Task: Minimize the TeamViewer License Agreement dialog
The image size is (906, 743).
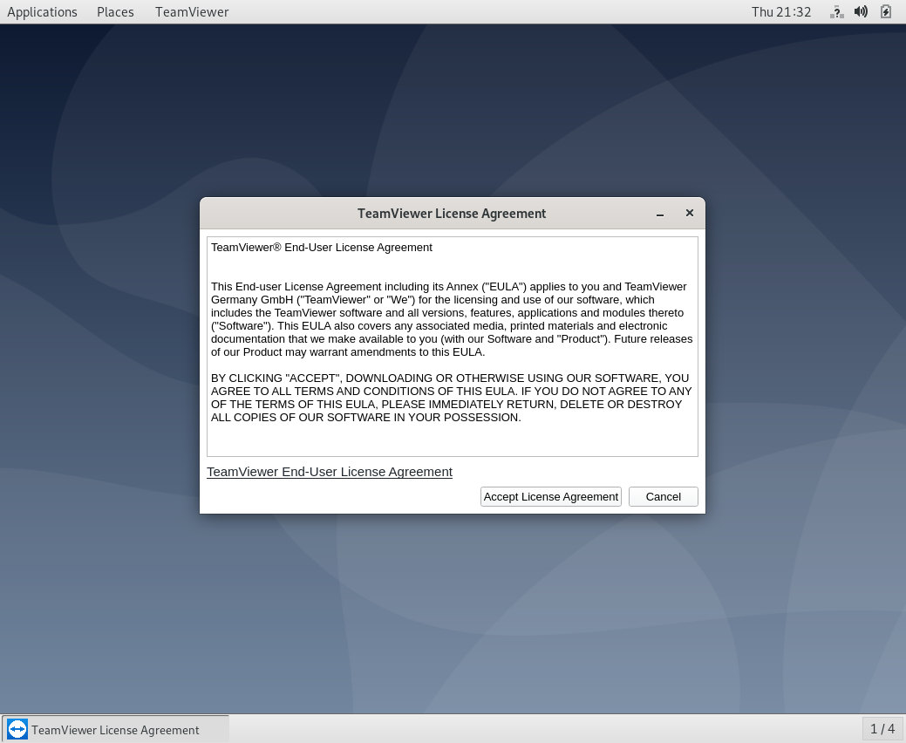Action: pyautogui.click(x=660, y=214)
